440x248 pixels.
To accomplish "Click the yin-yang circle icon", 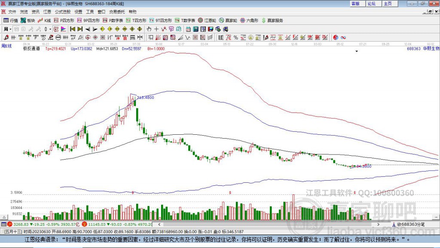I will (336, 38).
